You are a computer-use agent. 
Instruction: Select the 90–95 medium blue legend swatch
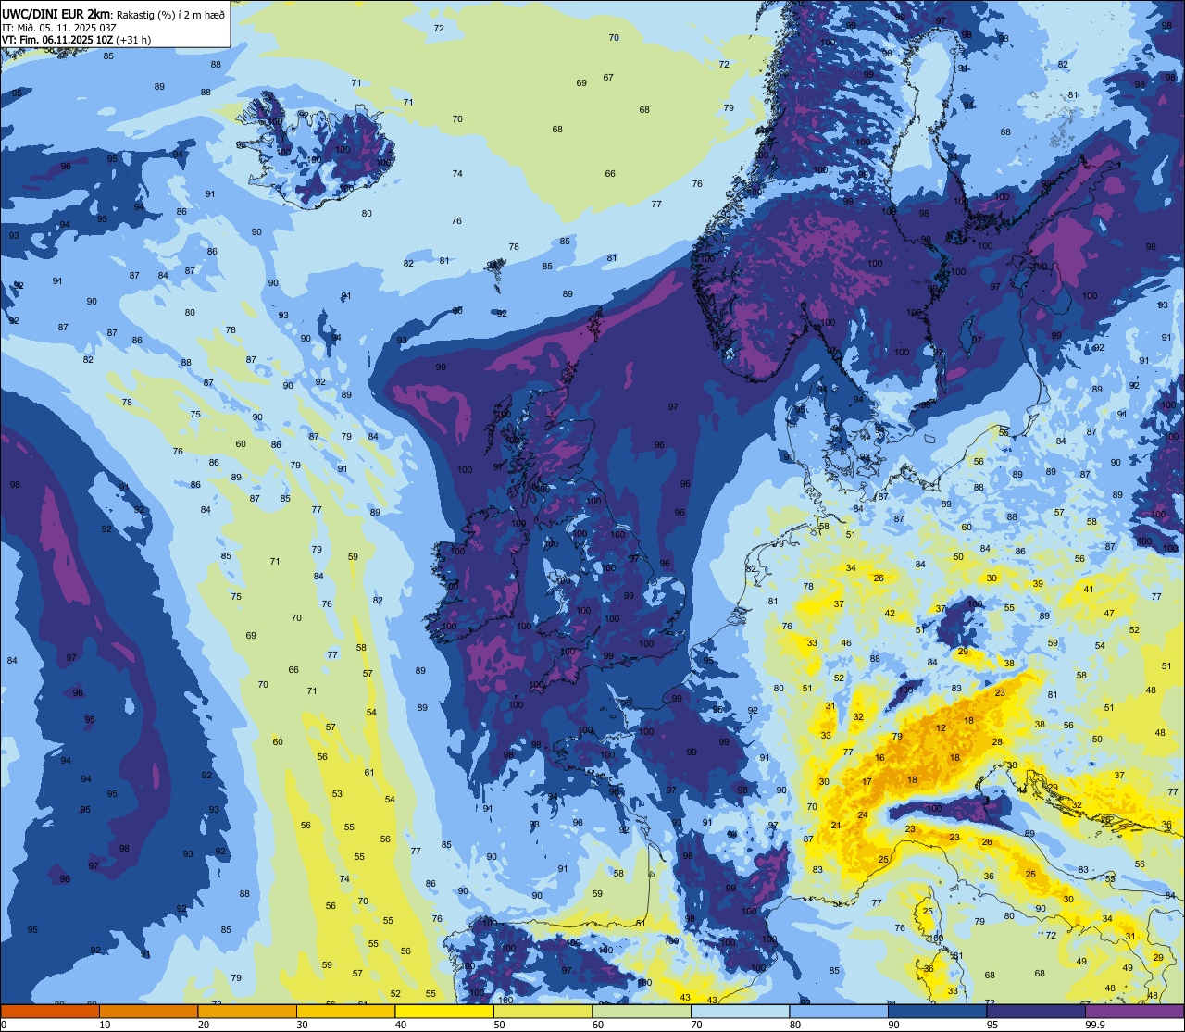pos(938,1011)
